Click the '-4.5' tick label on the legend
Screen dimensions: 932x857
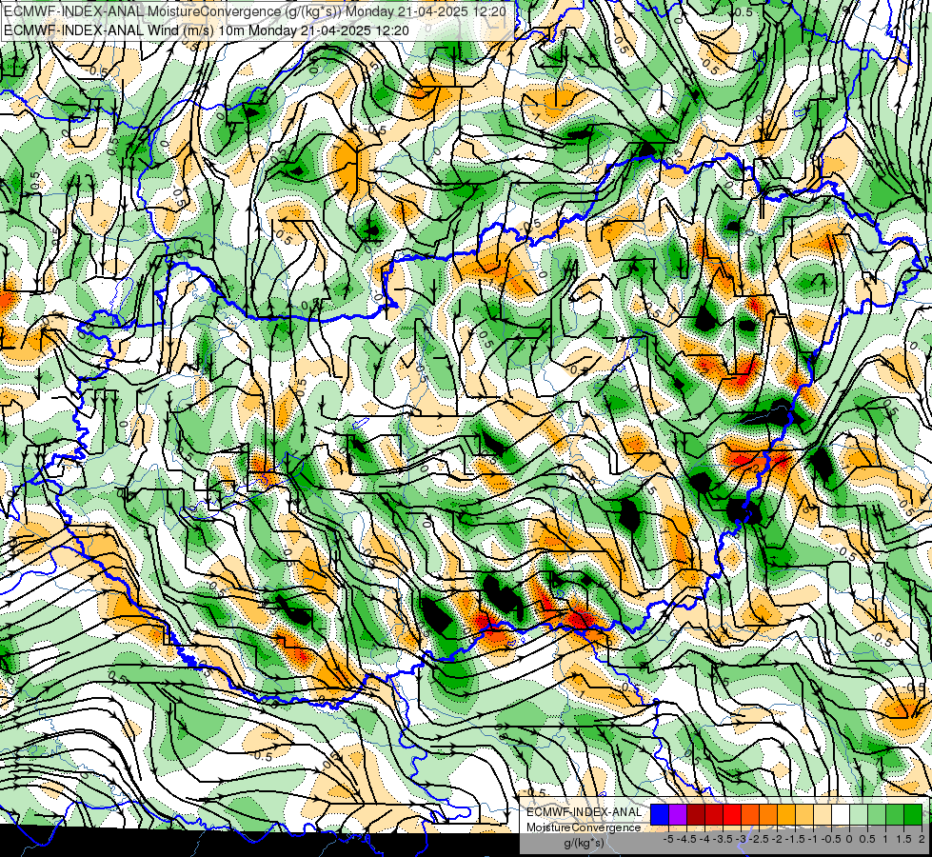click(686, 839)
